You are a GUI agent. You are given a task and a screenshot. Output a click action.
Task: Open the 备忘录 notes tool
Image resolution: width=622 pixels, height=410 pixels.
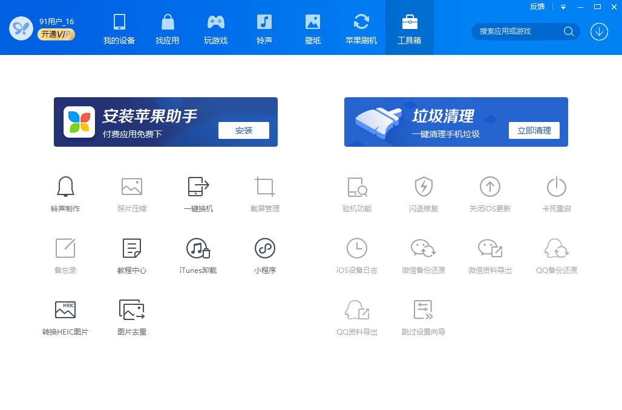(65, 255)
